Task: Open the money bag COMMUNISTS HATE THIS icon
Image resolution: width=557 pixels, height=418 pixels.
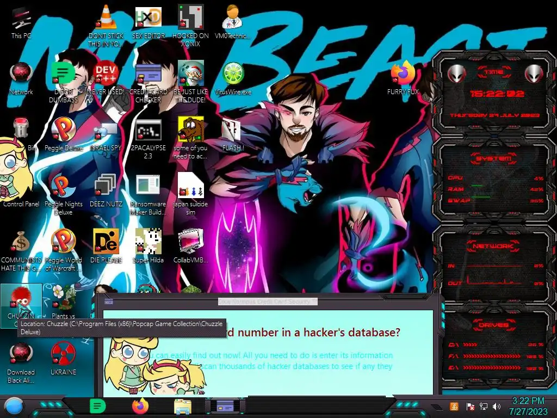Action: [x=21, y=251]
